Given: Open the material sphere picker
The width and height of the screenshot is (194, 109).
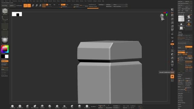Looking at the screenshot, I should coord(5,41).
